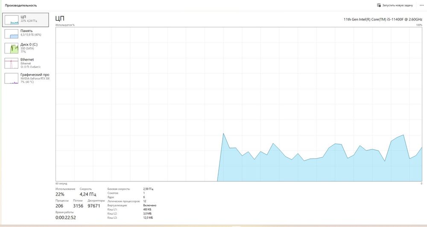Click the Скорость 4,24 ГГц value
The width and height of the screenshot is (427, 227).
[x=88, y=195]
